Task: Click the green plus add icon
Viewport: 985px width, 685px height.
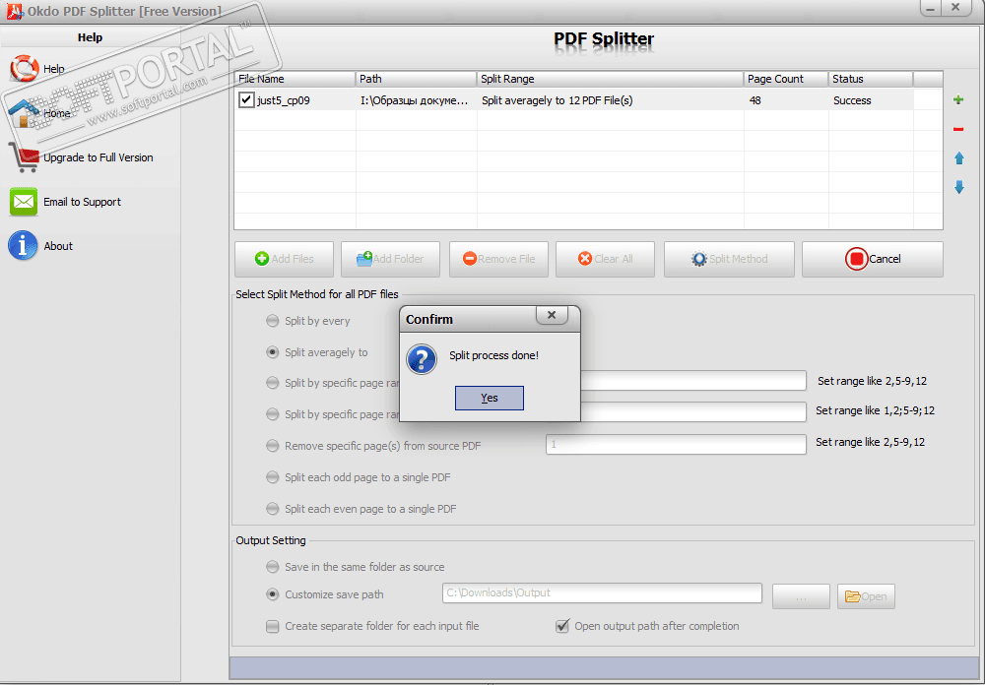Action: [x=958, y=99]
